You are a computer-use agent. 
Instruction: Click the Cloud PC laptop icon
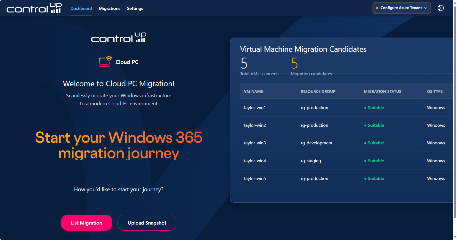[105, 62]
